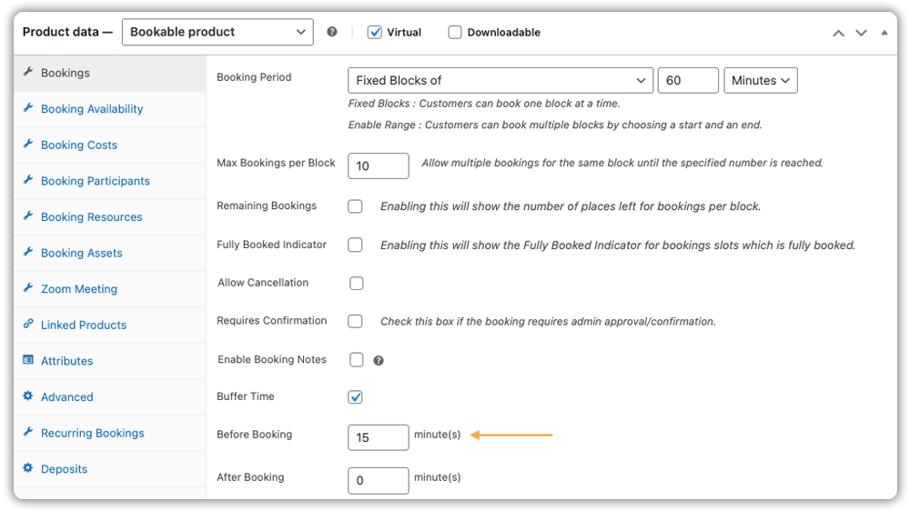Click the help icon next to Enable Booking Notes
Image resolution: width=910 pixels, height=511 pixels.
pyautogui.click(x=379, y=360)
